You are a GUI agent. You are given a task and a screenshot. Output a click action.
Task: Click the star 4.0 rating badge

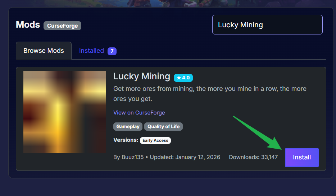click(183, 78)
